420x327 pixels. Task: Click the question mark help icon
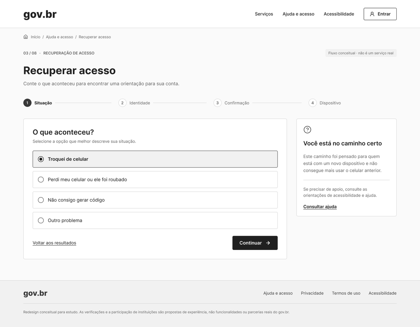(x=307, y=130)
